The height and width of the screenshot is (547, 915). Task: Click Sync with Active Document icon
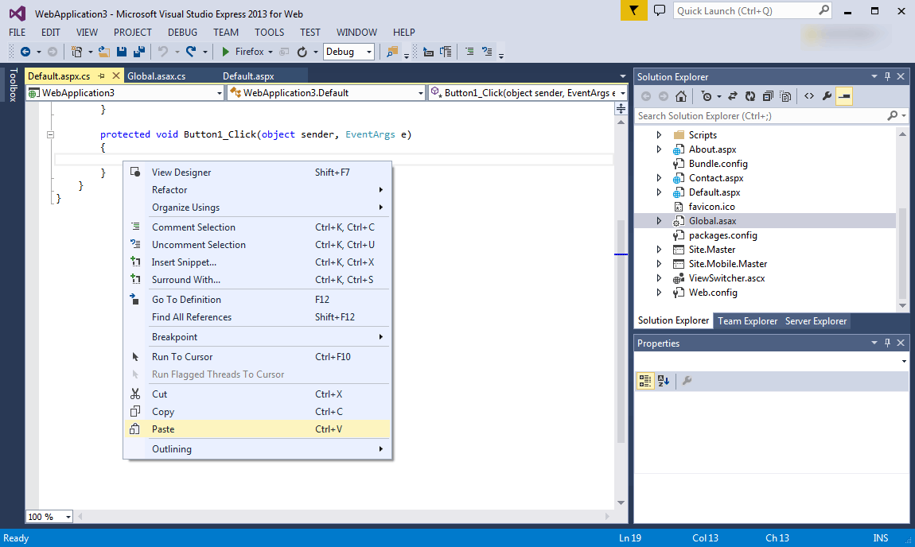[x=732, y=96]
